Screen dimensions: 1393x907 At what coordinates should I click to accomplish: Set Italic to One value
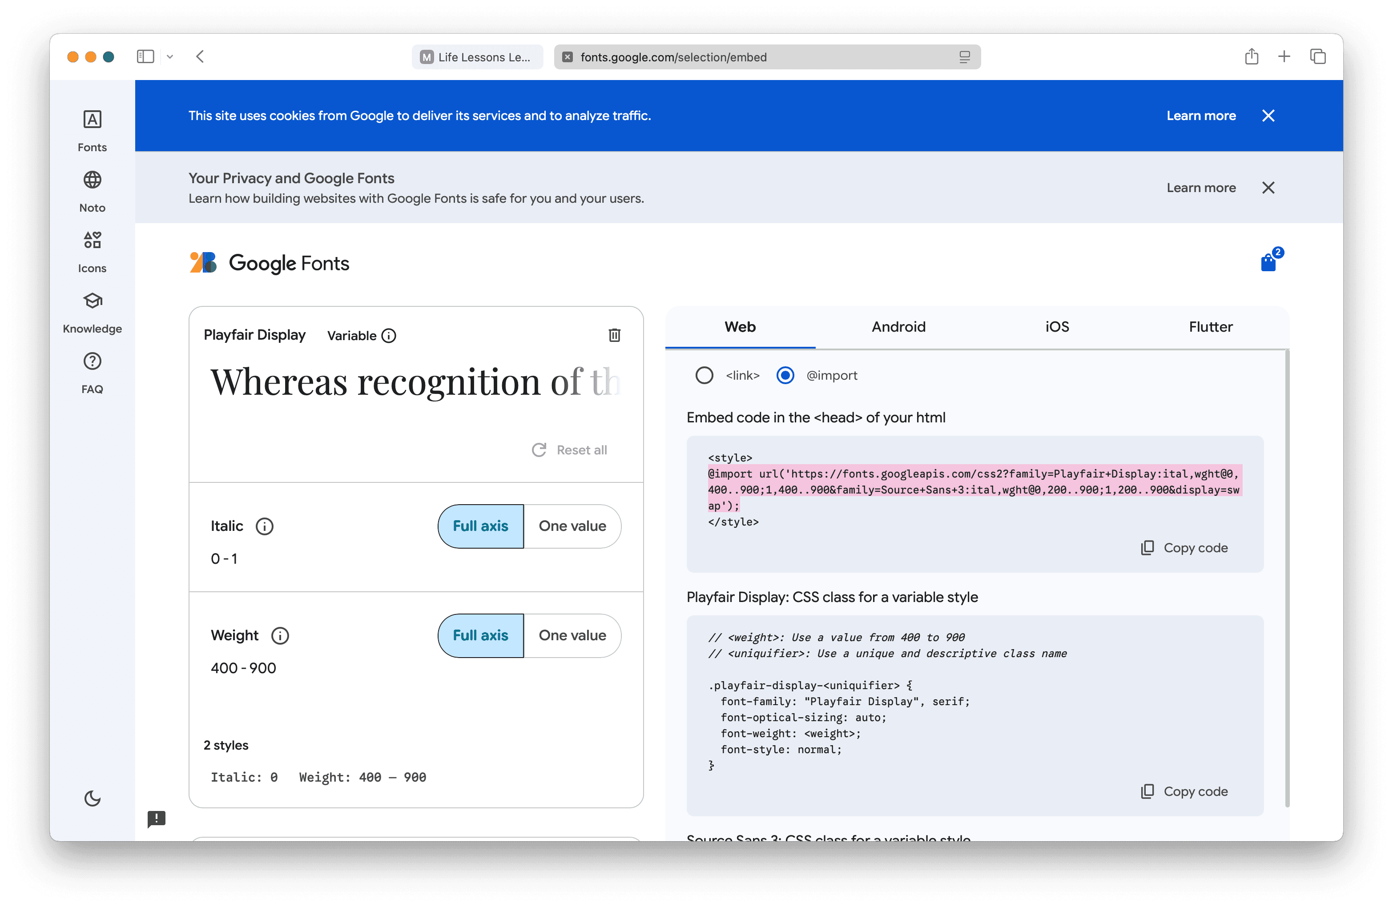(x=572, y=527)
